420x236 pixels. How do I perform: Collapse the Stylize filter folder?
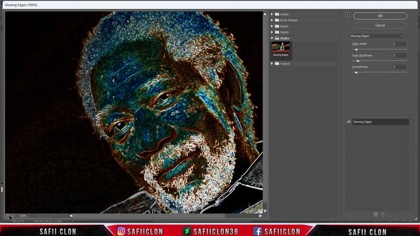coord(272,38)
